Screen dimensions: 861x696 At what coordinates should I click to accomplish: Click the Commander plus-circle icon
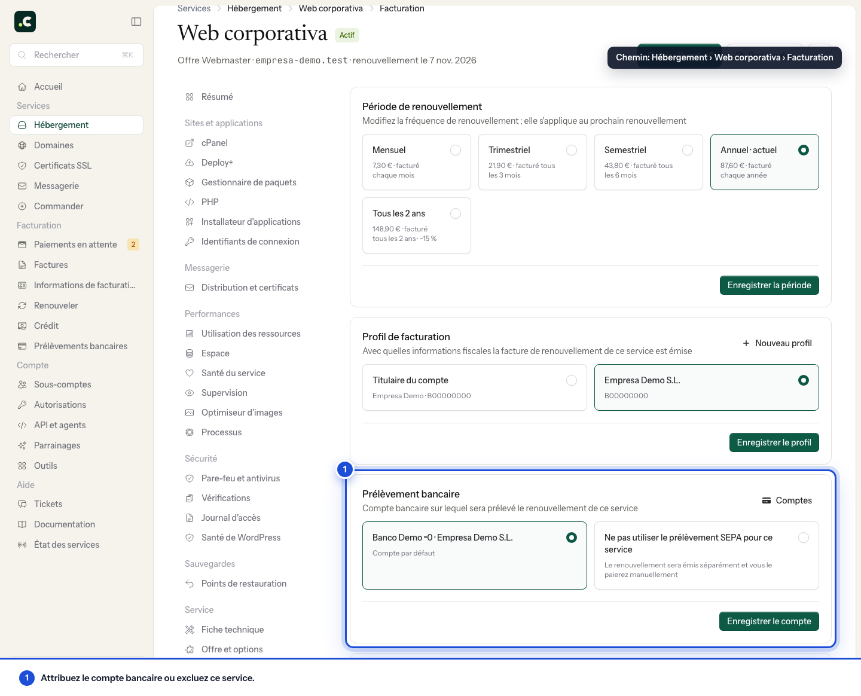pos(22,206)
